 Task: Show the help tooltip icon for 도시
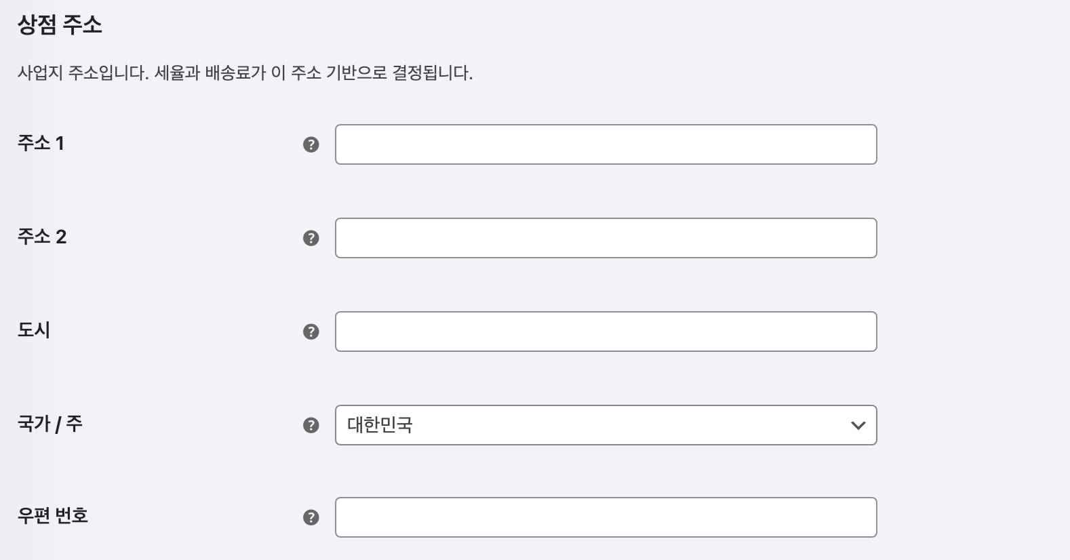click(311, 332)
